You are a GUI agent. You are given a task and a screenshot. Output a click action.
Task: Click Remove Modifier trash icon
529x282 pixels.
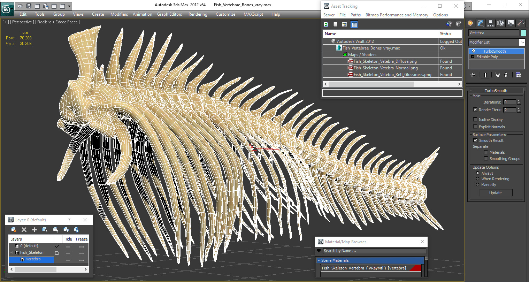pyautogui.click(x=506, y=75)
